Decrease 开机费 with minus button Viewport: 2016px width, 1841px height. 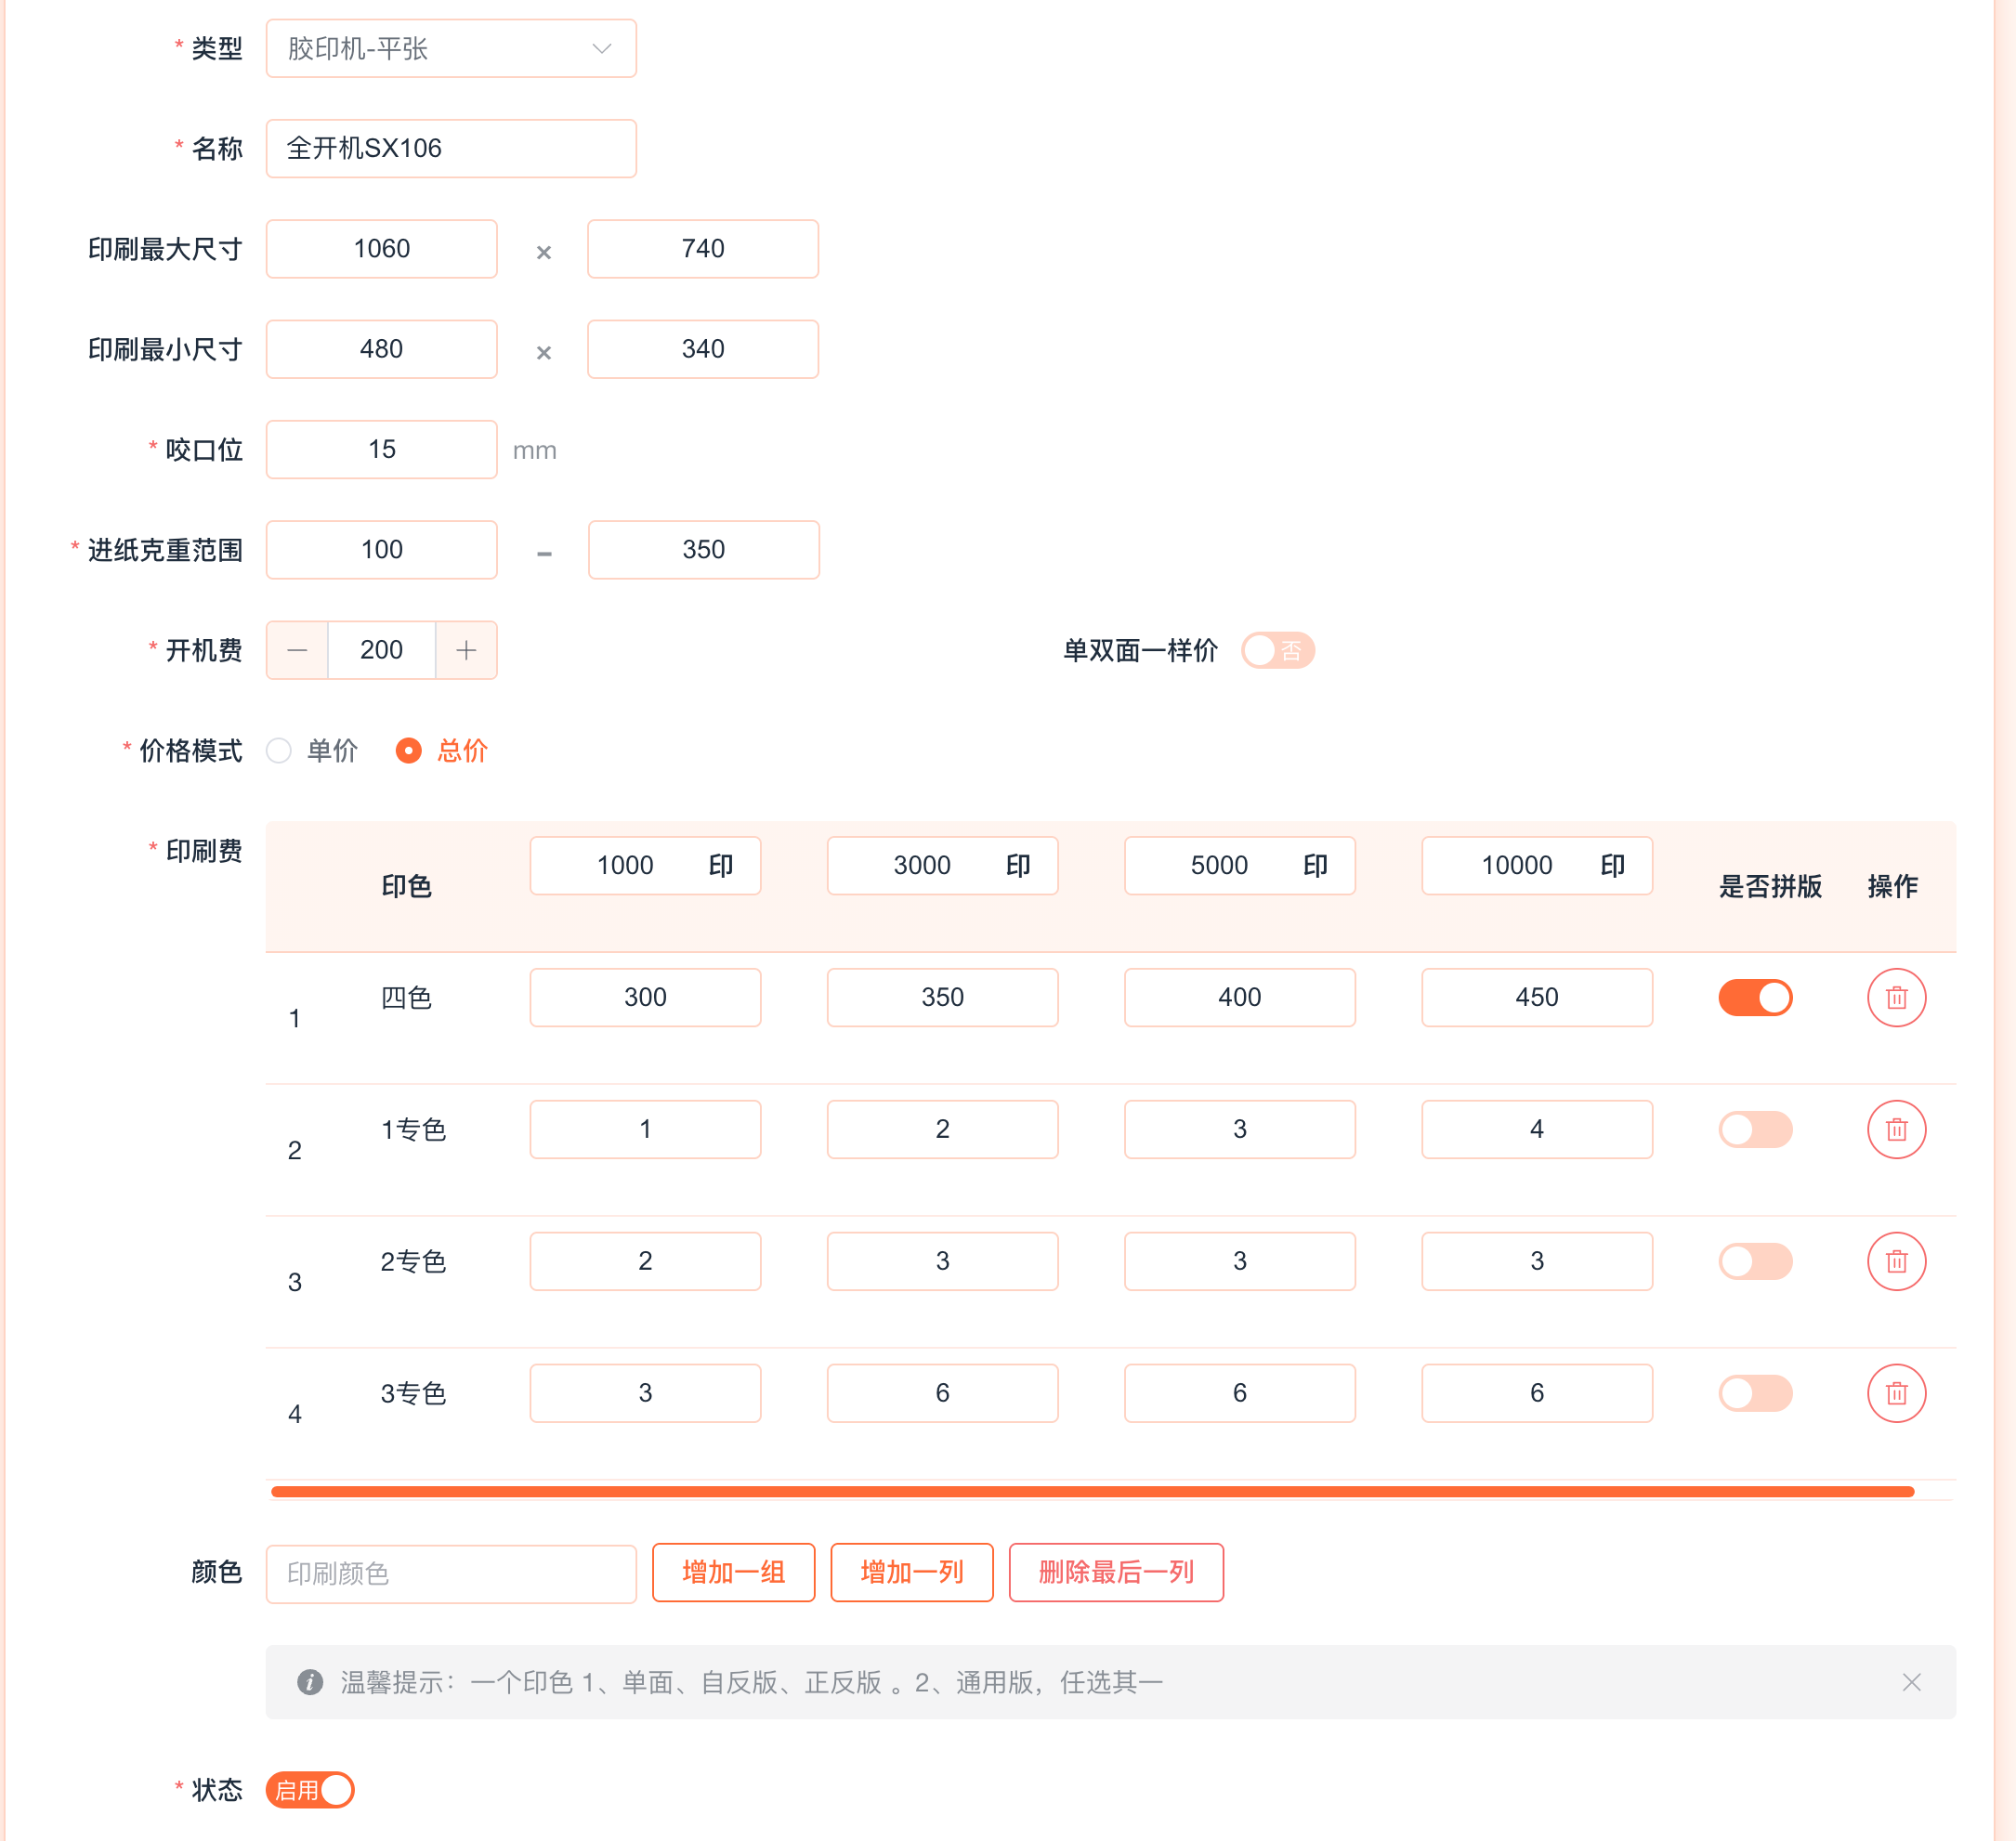click(x=297, y=650)
